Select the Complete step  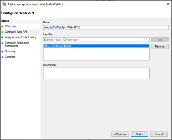pos(10,57)
